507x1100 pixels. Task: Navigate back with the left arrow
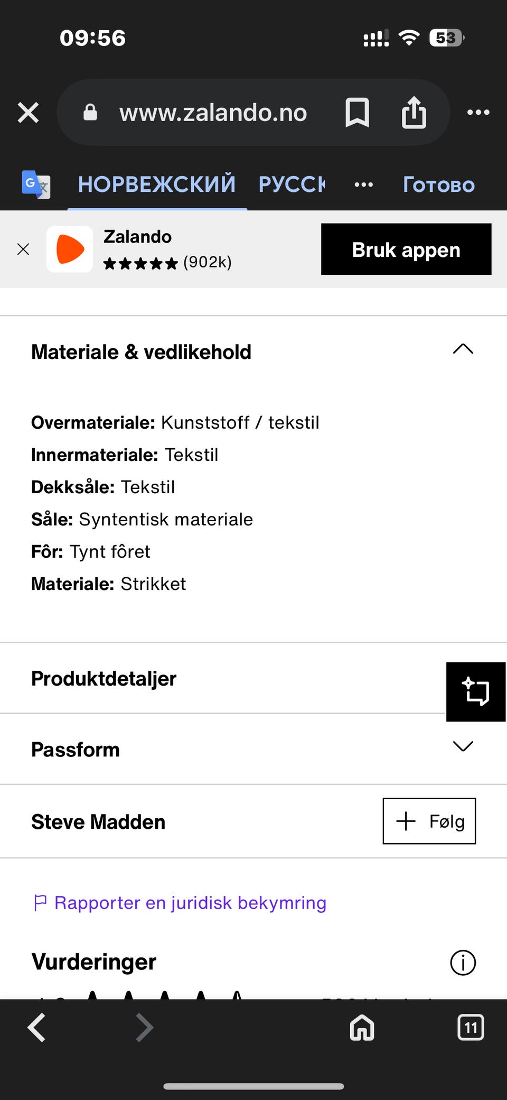(x=36, y=1028)
